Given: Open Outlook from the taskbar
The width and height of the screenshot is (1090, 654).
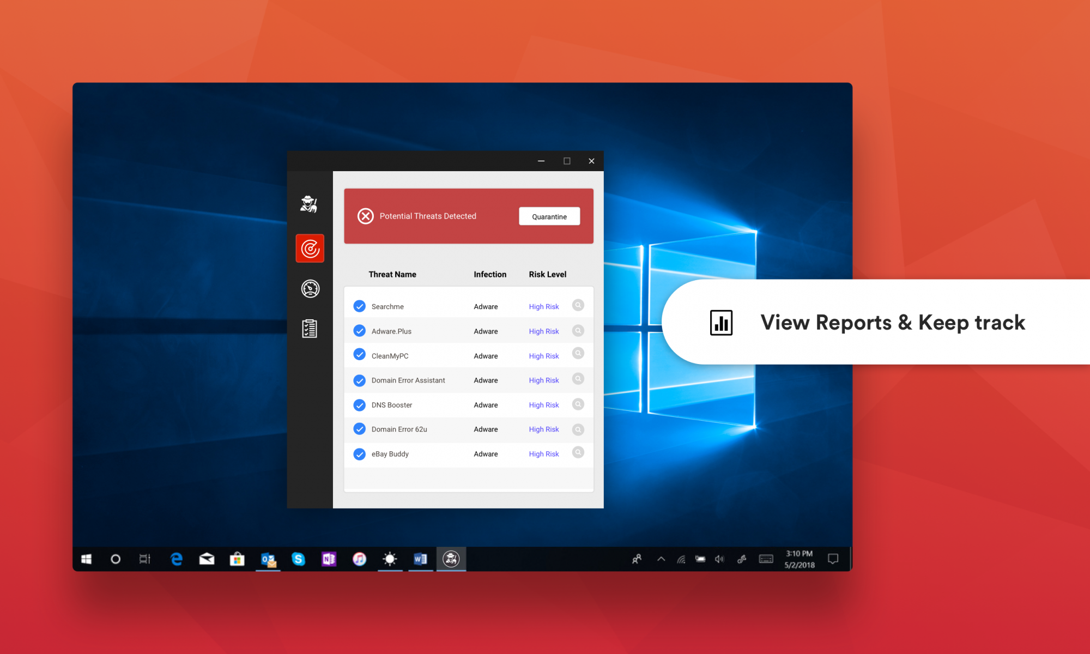Looking at the screenshot, I should (x=268, y=560).
